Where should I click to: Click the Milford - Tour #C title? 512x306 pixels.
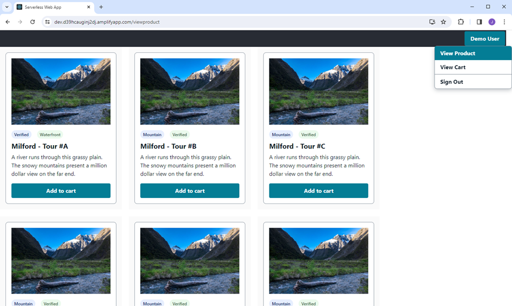[297, 146]
